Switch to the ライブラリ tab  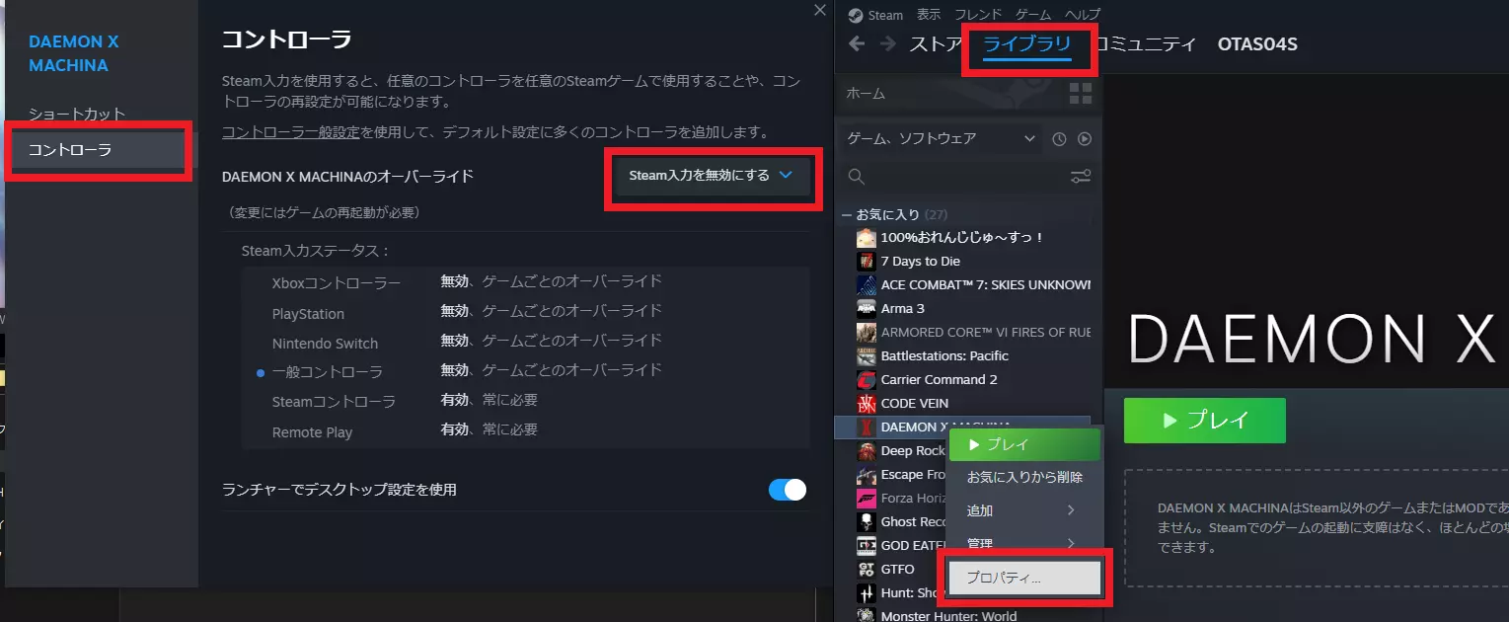(1026, 43)
